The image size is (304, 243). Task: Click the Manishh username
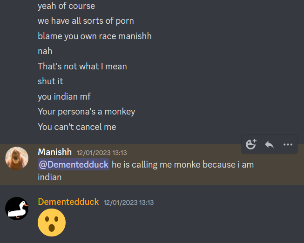pyautogui.click(x=54, y=152)
